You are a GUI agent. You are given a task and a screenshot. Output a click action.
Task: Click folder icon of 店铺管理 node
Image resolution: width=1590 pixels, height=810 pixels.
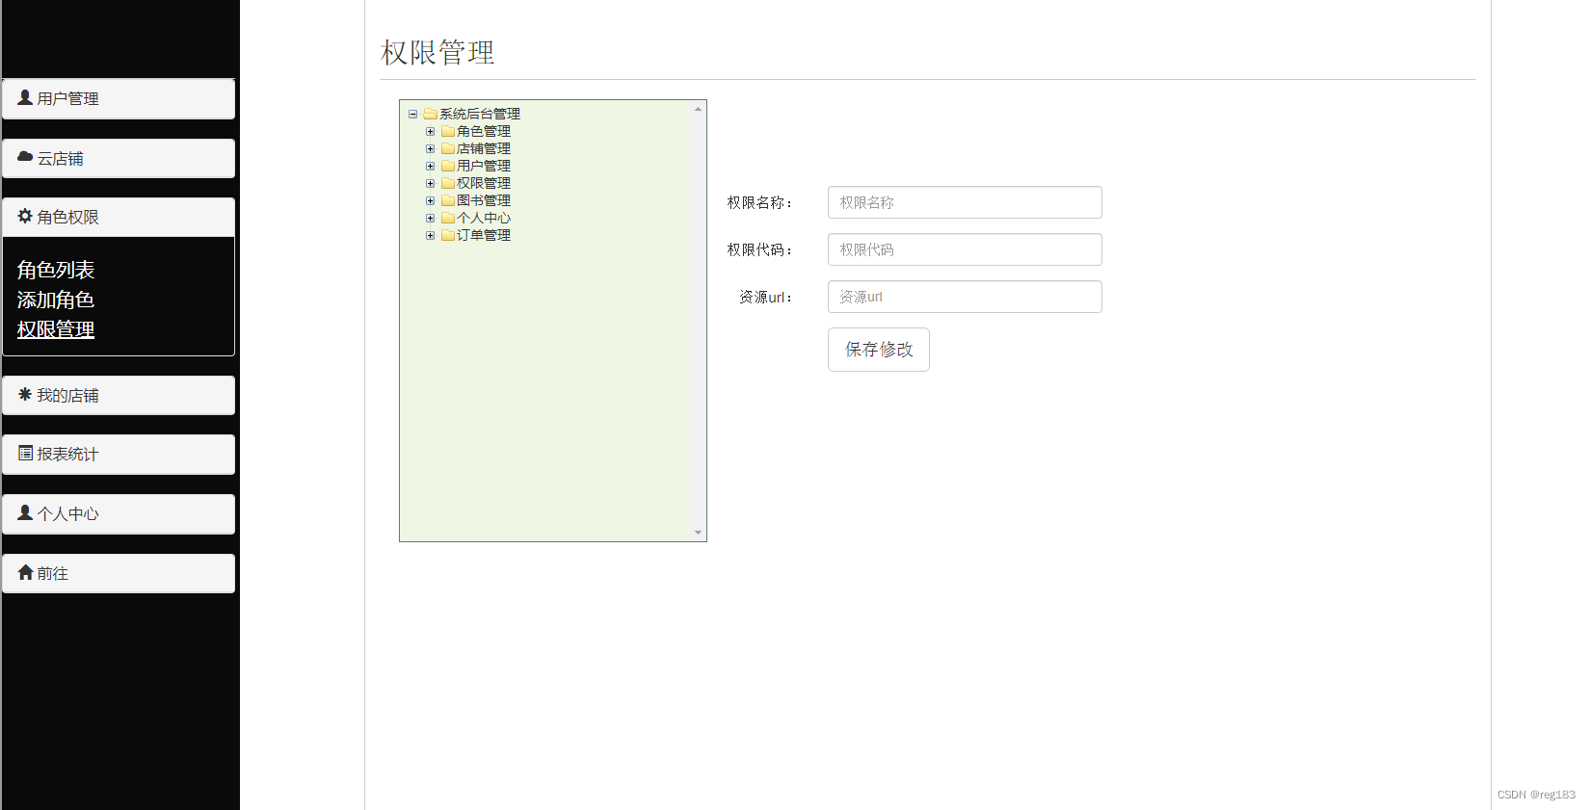click(x=448, y=148)
